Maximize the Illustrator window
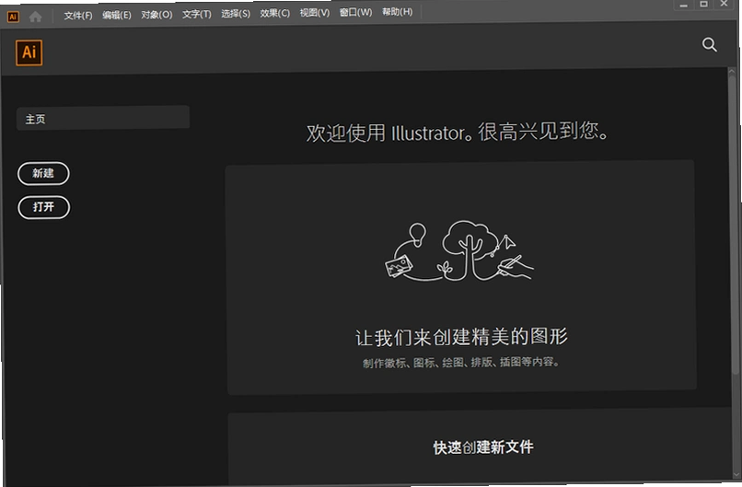742x487 pixels. [x=703, y=5]
